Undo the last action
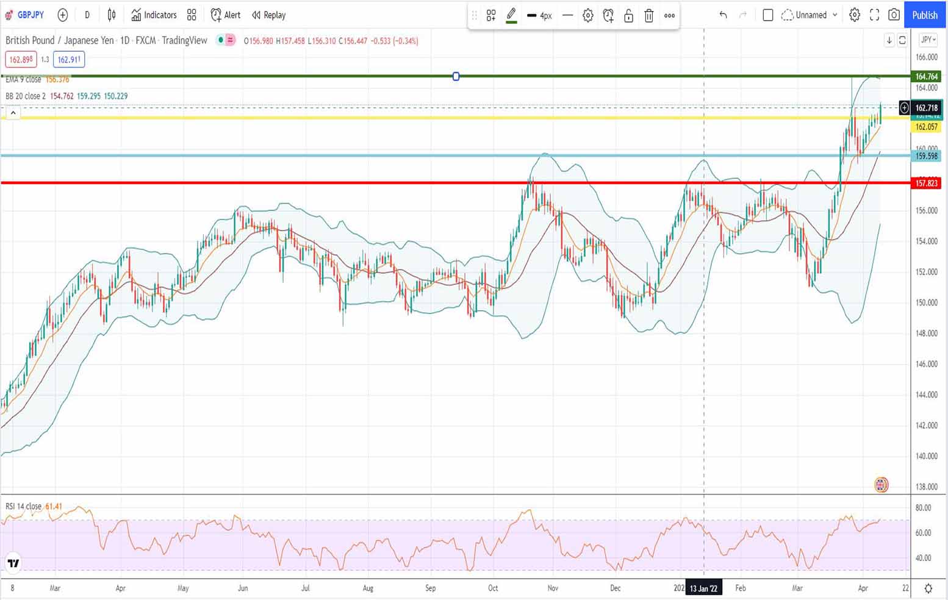 [723, 15]
